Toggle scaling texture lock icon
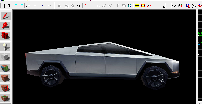Screen dimensions: 202x104 174,6
